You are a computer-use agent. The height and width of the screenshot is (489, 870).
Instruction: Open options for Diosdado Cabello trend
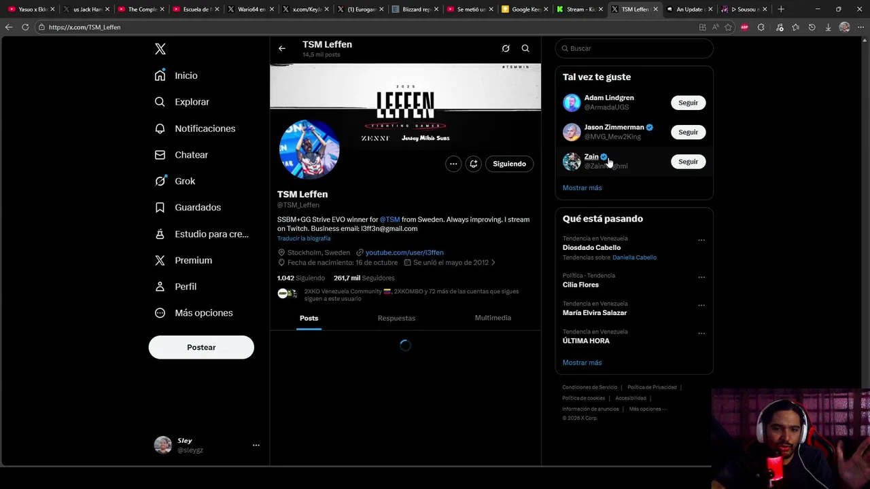(701, 240)
